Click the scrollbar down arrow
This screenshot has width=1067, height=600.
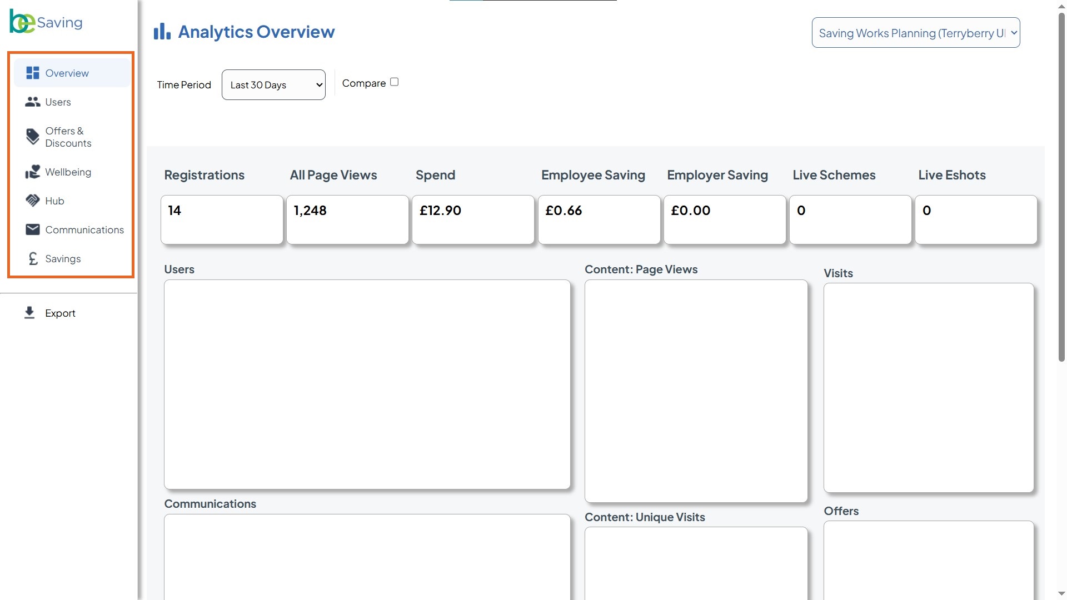pos(1061,593)
